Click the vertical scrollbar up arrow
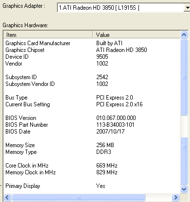This screenshot has width=190, height=202. pyautogui.click(x=184, y=34)
